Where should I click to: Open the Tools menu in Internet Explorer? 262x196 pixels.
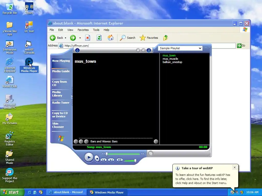click(x=96, y=30)
